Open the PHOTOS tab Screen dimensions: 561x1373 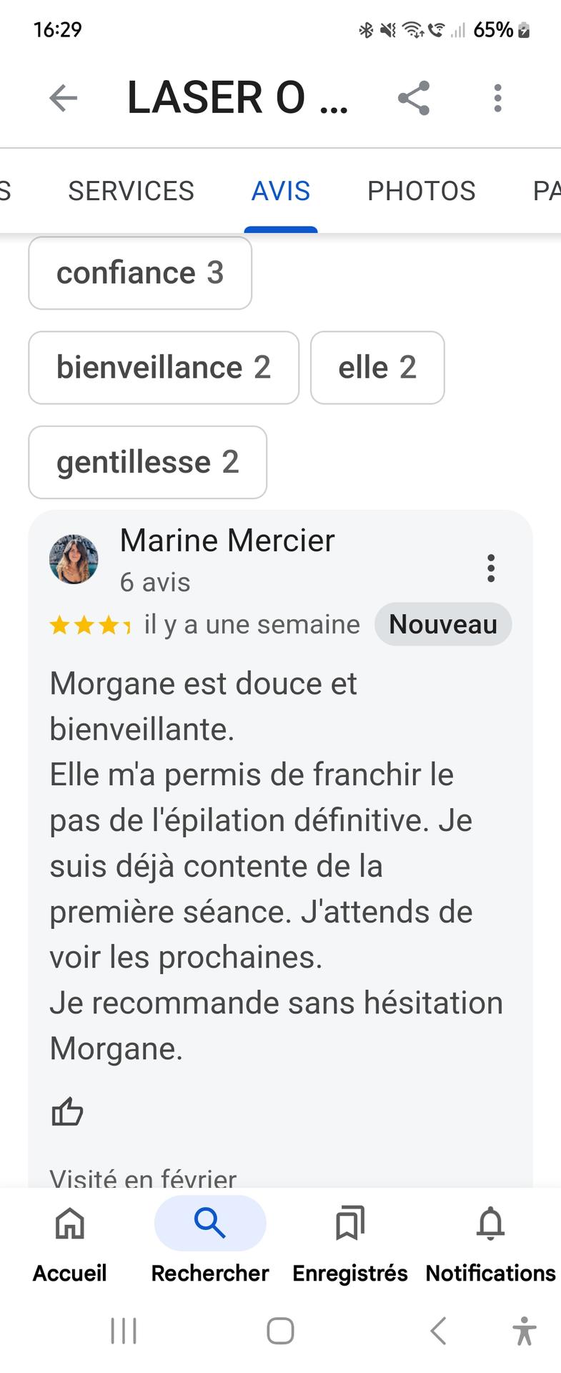(421, 191)
